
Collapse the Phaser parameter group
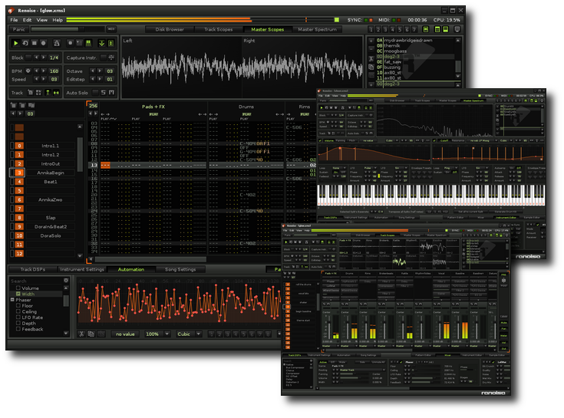pyautogui.click(x=12, y=299)
